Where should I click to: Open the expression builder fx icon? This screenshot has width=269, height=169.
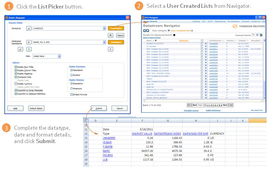pyautogui.click(x=29, y=42)
